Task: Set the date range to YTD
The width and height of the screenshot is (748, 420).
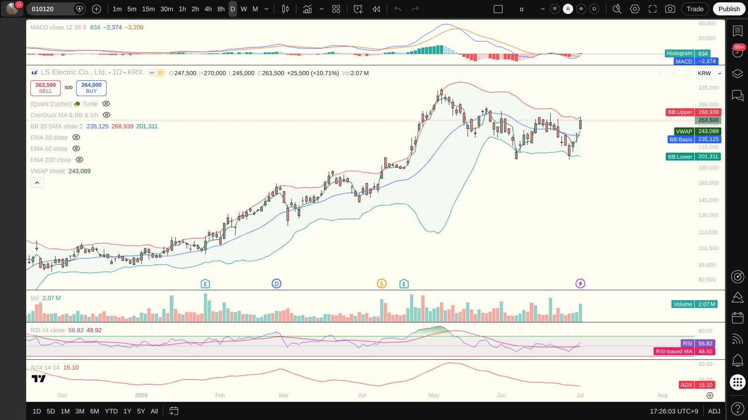Action: [x=111, y=411]
